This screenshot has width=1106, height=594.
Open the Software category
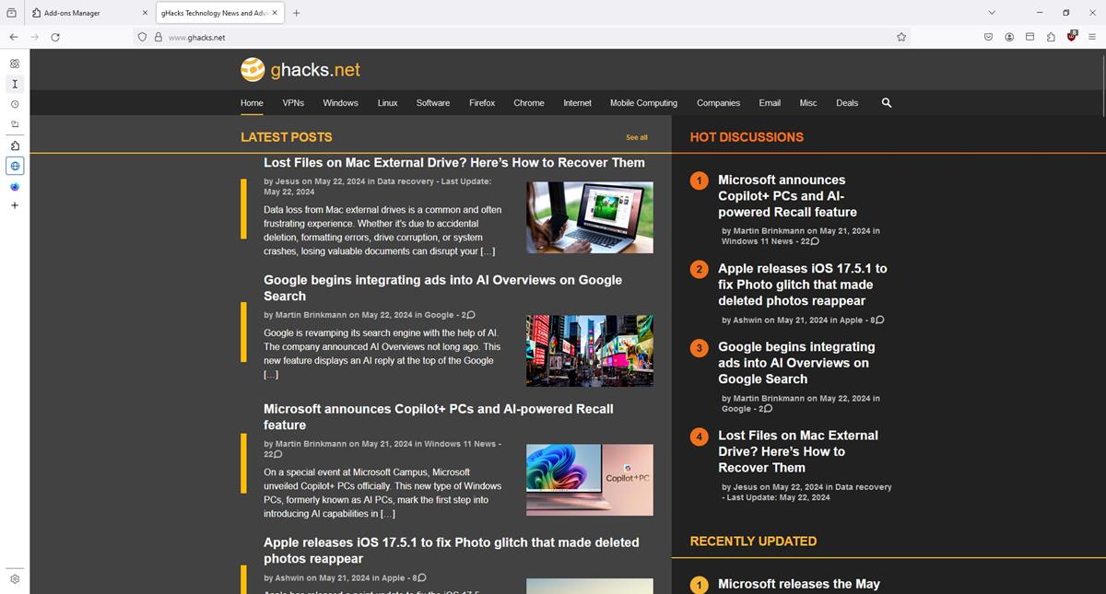coord(433,103)
